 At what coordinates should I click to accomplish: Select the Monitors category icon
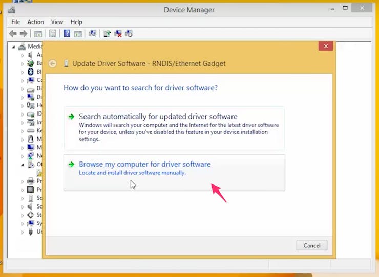pyautogui.click(x=30, y=147)
